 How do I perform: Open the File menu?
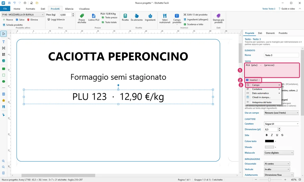[5, 9]
